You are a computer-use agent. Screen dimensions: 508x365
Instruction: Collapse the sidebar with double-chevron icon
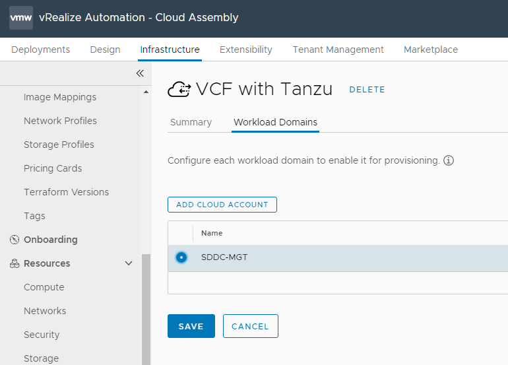140,73
